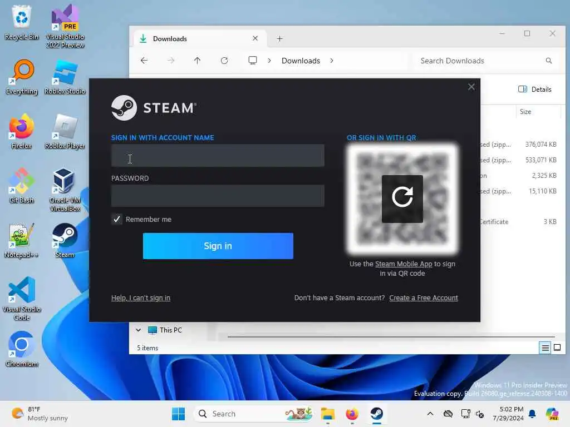Viewport: 570px width, 427px height.
Task: Open Firefox from the taskbar
Action: tap(352, 414)
